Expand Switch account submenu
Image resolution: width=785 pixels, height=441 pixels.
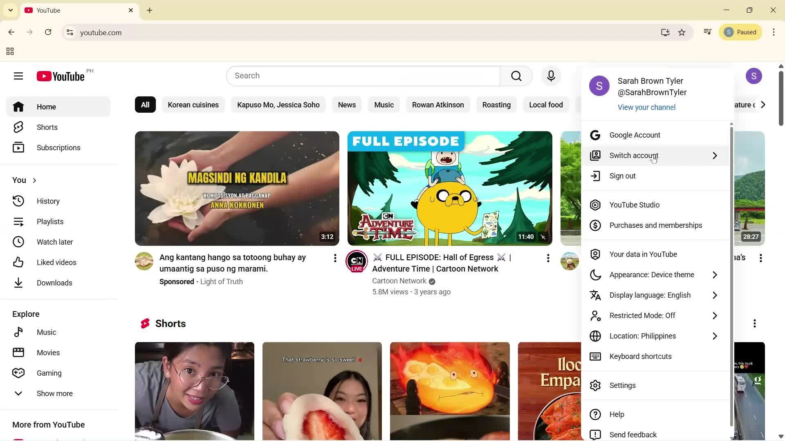[633, 155]
